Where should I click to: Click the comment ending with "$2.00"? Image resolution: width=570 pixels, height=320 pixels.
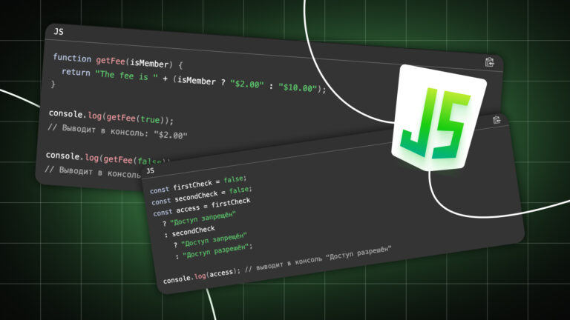tap(117, 131)
